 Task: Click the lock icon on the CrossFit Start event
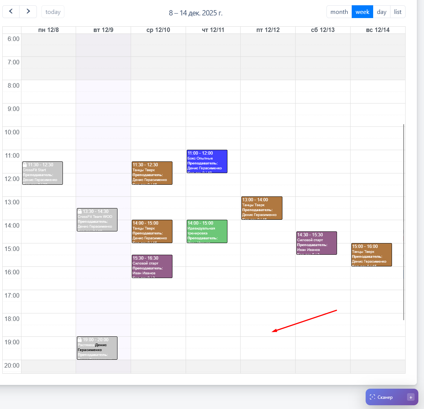coord(25,165)
